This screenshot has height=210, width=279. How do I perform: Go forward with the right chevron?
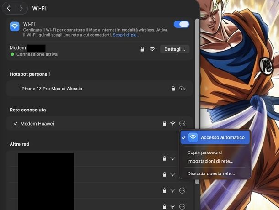21,8
